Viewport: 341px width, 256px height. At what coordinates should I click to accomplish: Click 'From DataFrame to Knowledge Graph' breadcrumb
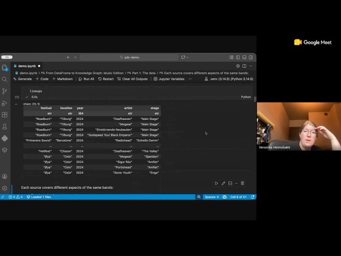point(83,73)
